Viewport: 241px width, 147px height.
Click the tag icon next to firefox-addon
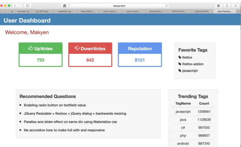click(180, 64)
